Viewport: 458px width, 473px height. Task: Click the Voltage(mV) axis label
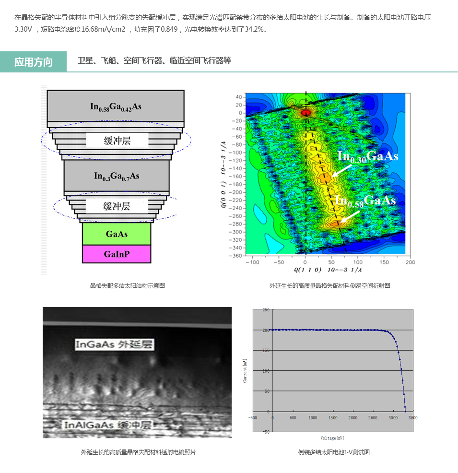(x=332, y=438)
